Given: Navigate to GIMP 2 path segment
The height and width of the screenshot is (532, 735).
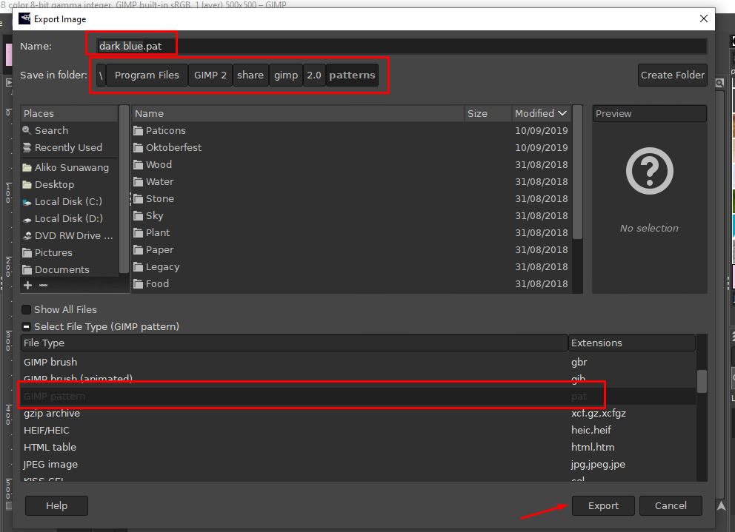Looking at the screenshot, I should point(210,75).
